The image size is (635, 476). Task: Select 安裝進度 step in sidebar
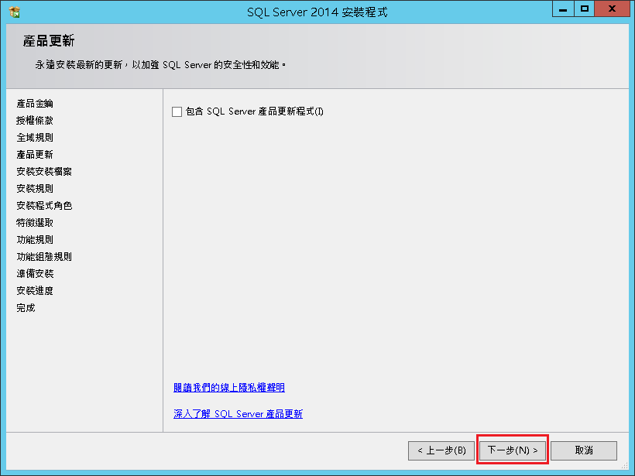coord(35,290)
